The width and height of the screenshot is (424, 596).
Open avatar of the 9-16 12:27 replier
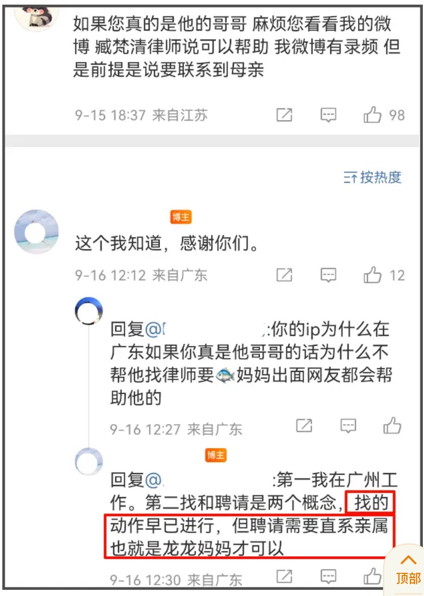tap(89, 311)
